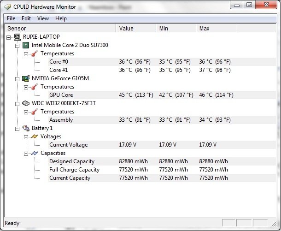Select the Core #1 row

[162, 70]
